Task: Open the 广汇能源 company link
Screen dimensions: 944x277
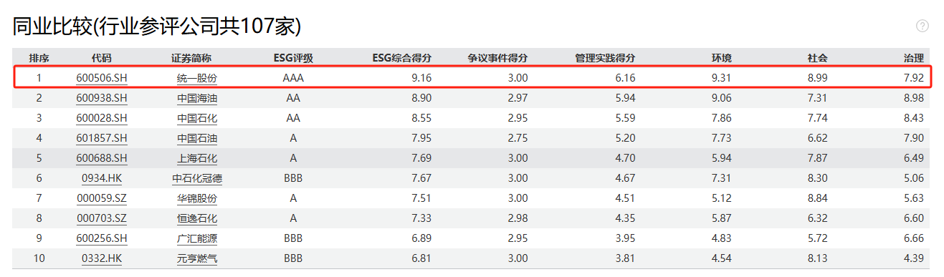Action: click(x=197, y=238)
